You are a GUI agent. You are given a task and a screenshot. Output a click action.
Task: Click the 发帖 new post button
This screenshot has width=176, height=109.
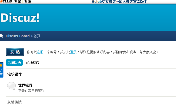pos(15,52)
